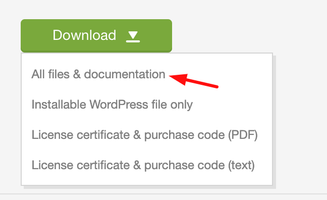Select License certificate & purchase code (PDF)
327x200 pixels.
(x=145, y=135)
